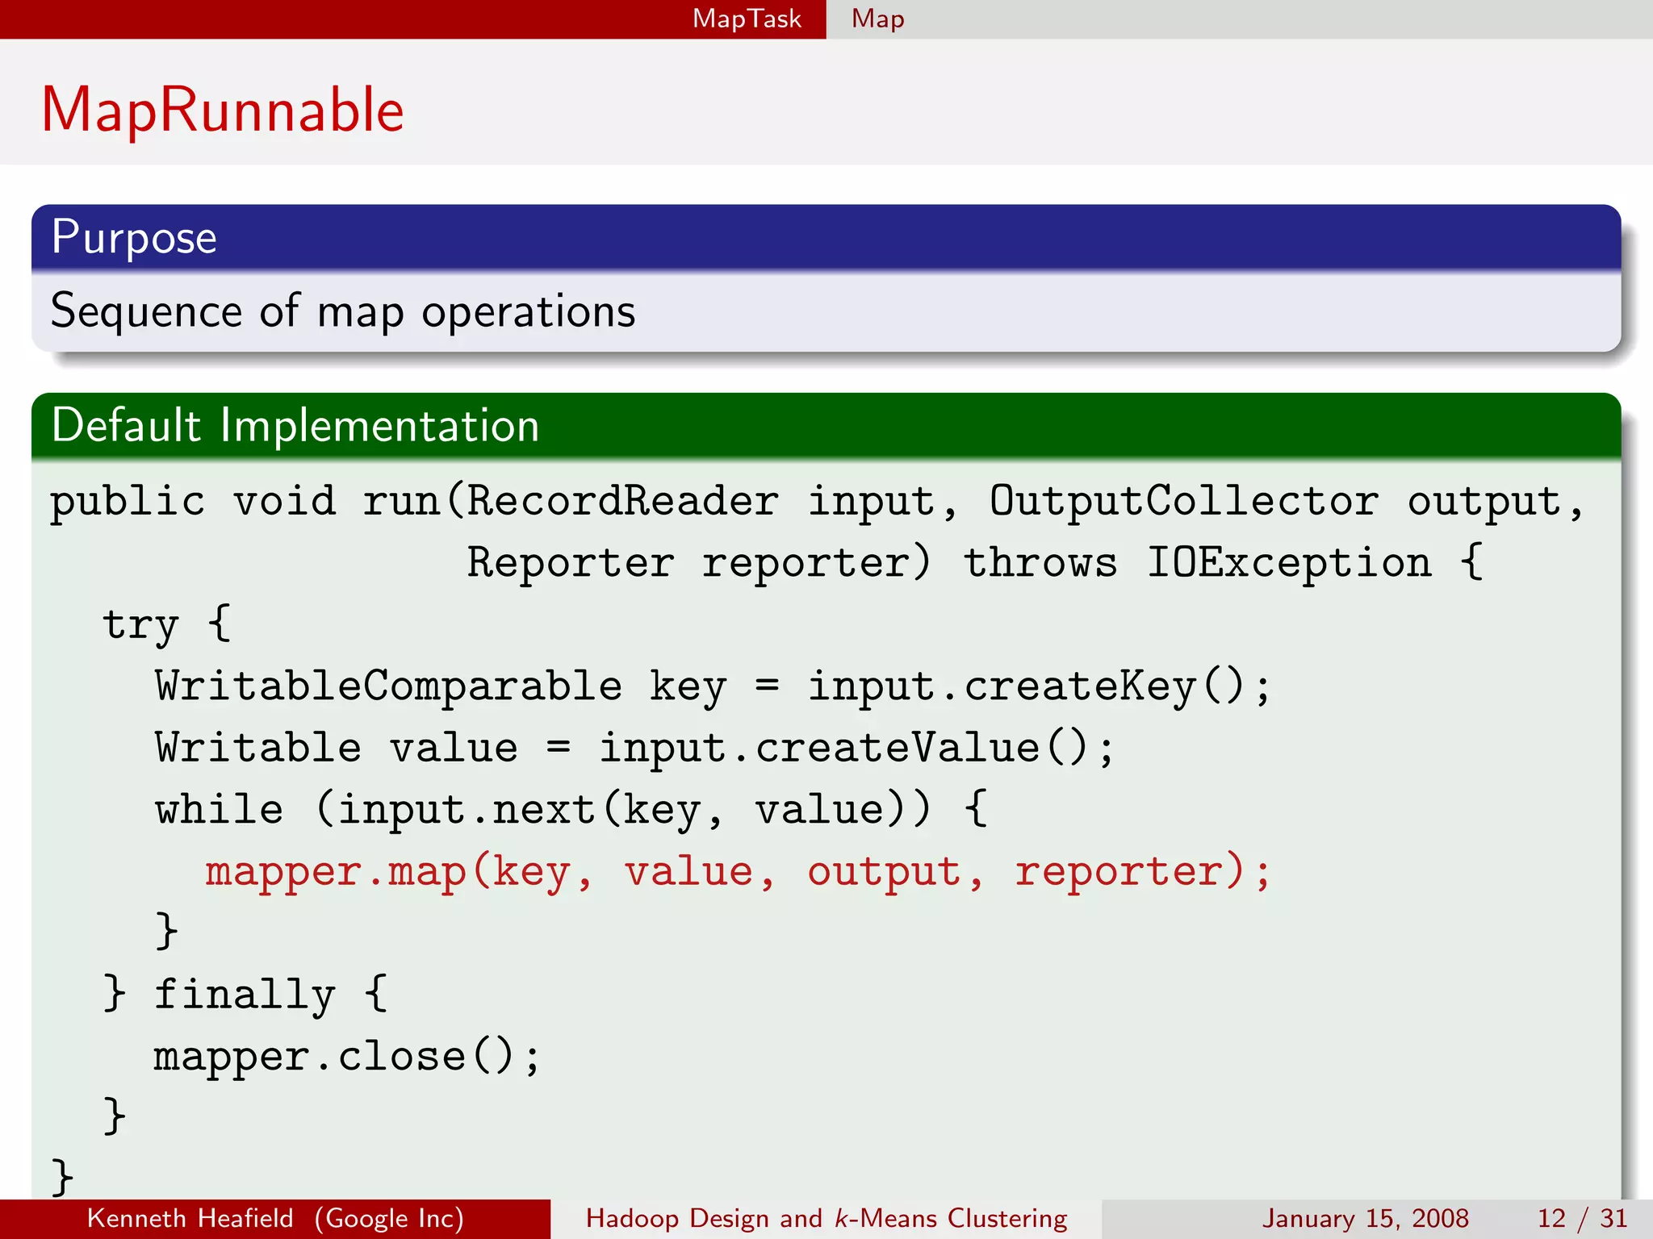
Task: Click the Purpose block heading
Action: pyautogui.click(x=134, y=238)
